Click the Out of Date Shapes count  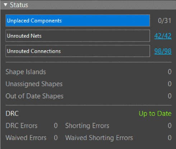pyautogui.click(x=170, y=96)
